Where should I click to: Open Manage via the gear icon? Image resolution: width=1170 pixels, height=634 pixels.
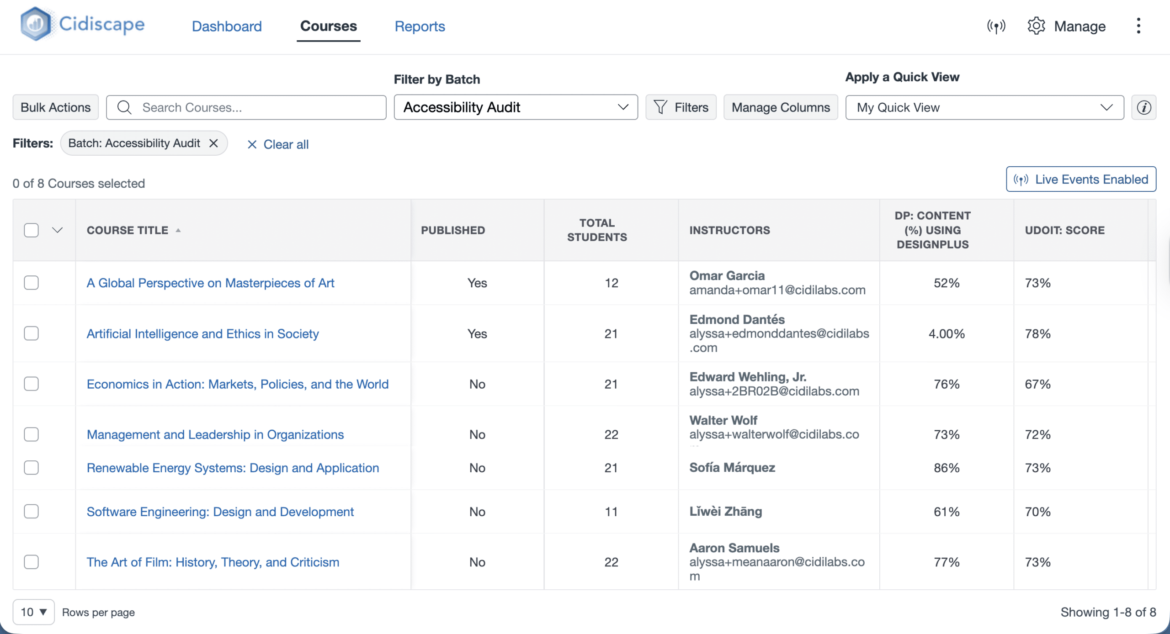pos(1036,26)
